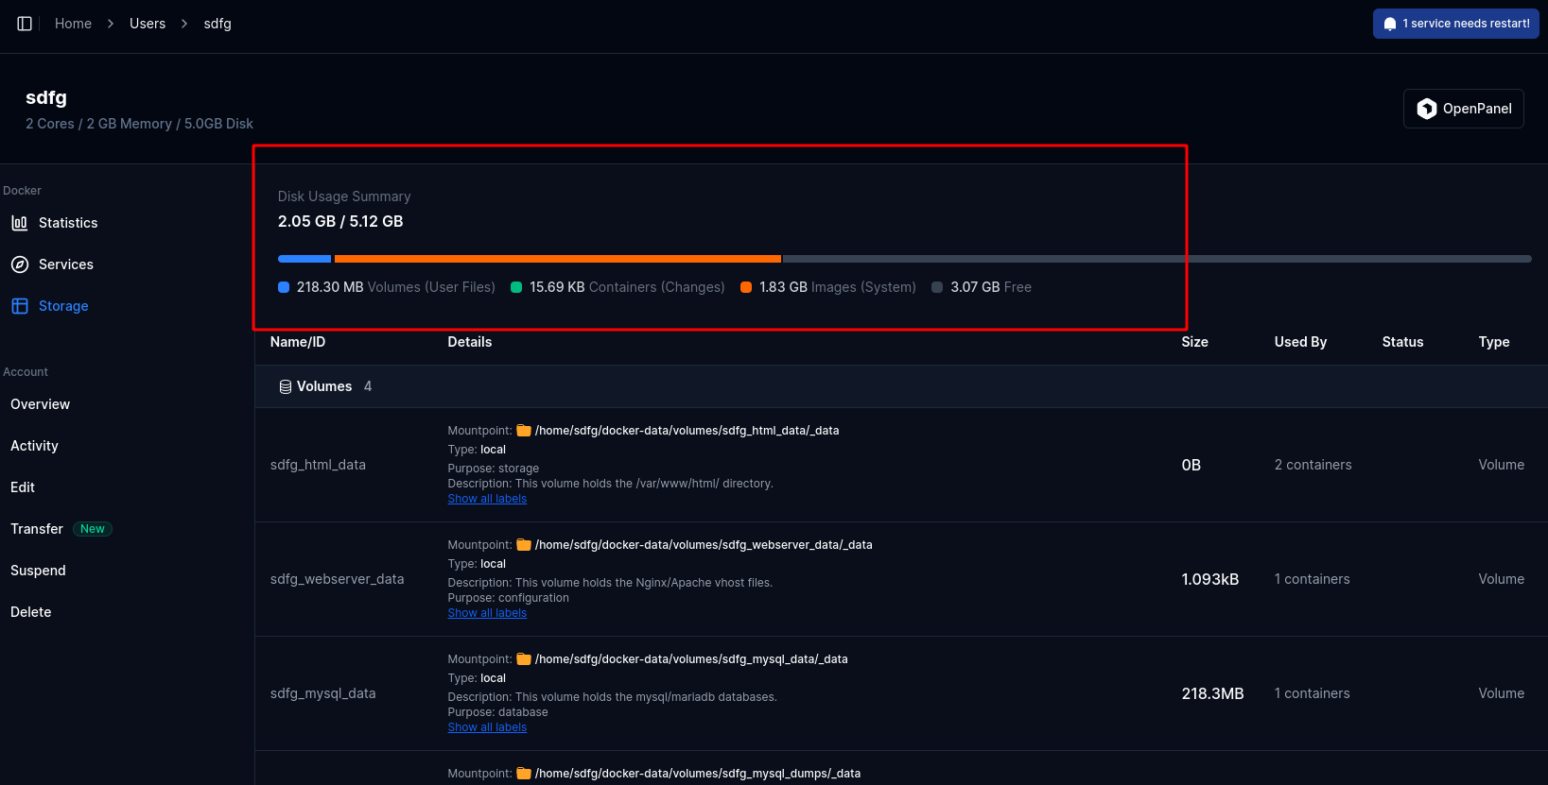This screenshot has width=1548, height=785.
Task: Select sdfg_html_data volume name
Action: pos(318,465)
